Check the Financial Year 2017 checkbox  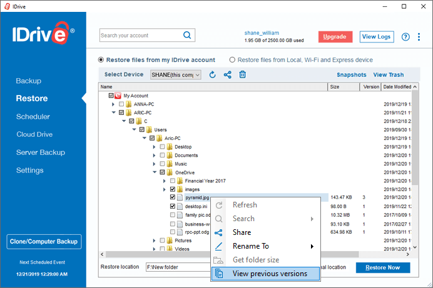(173, 181)
